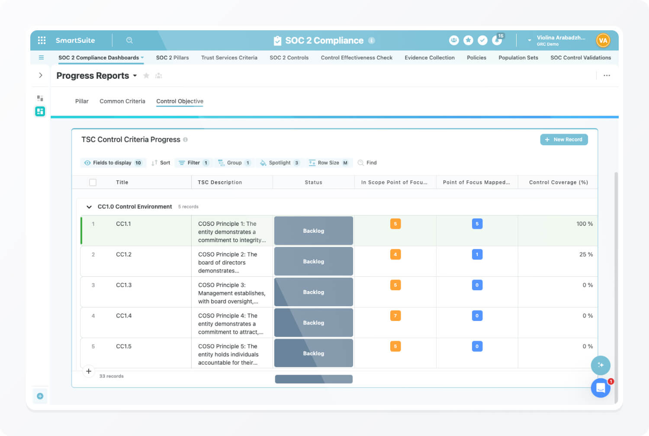The height and width of the screenshot is (436, 649).
Task: Click the 100 % coverage value
Action: [585, 224]
